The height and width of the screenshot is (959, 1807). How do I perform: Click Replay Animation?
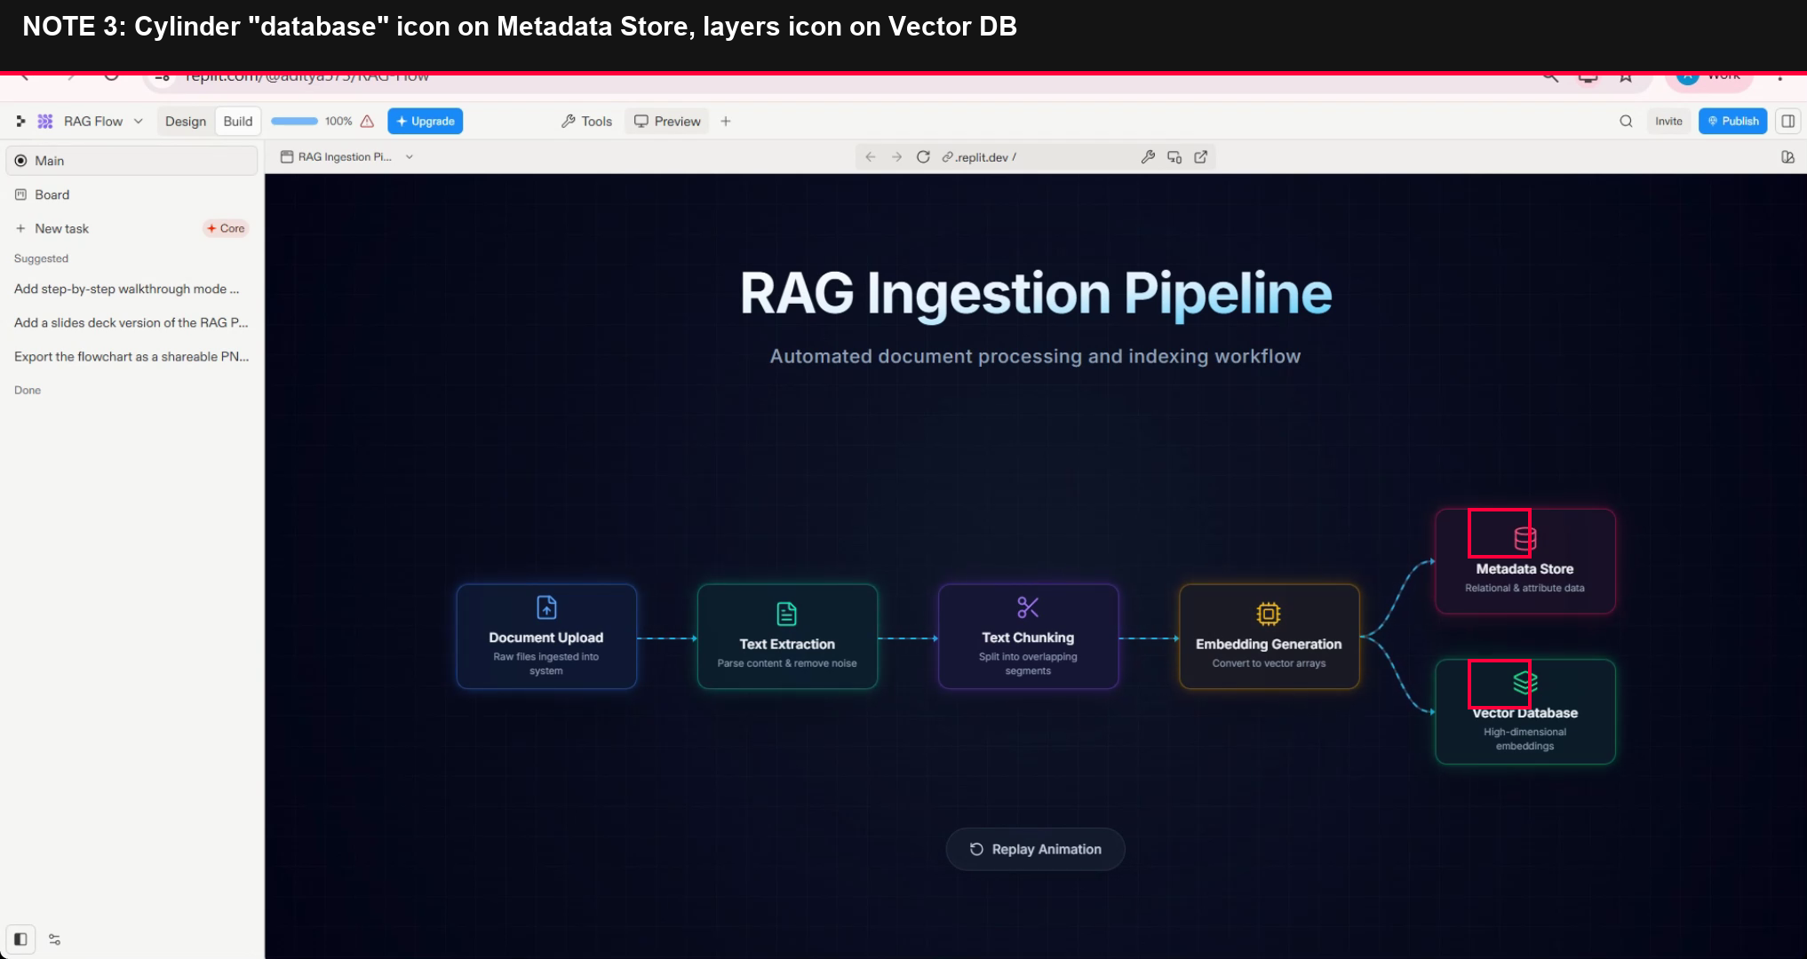(x=1036, y=850)
